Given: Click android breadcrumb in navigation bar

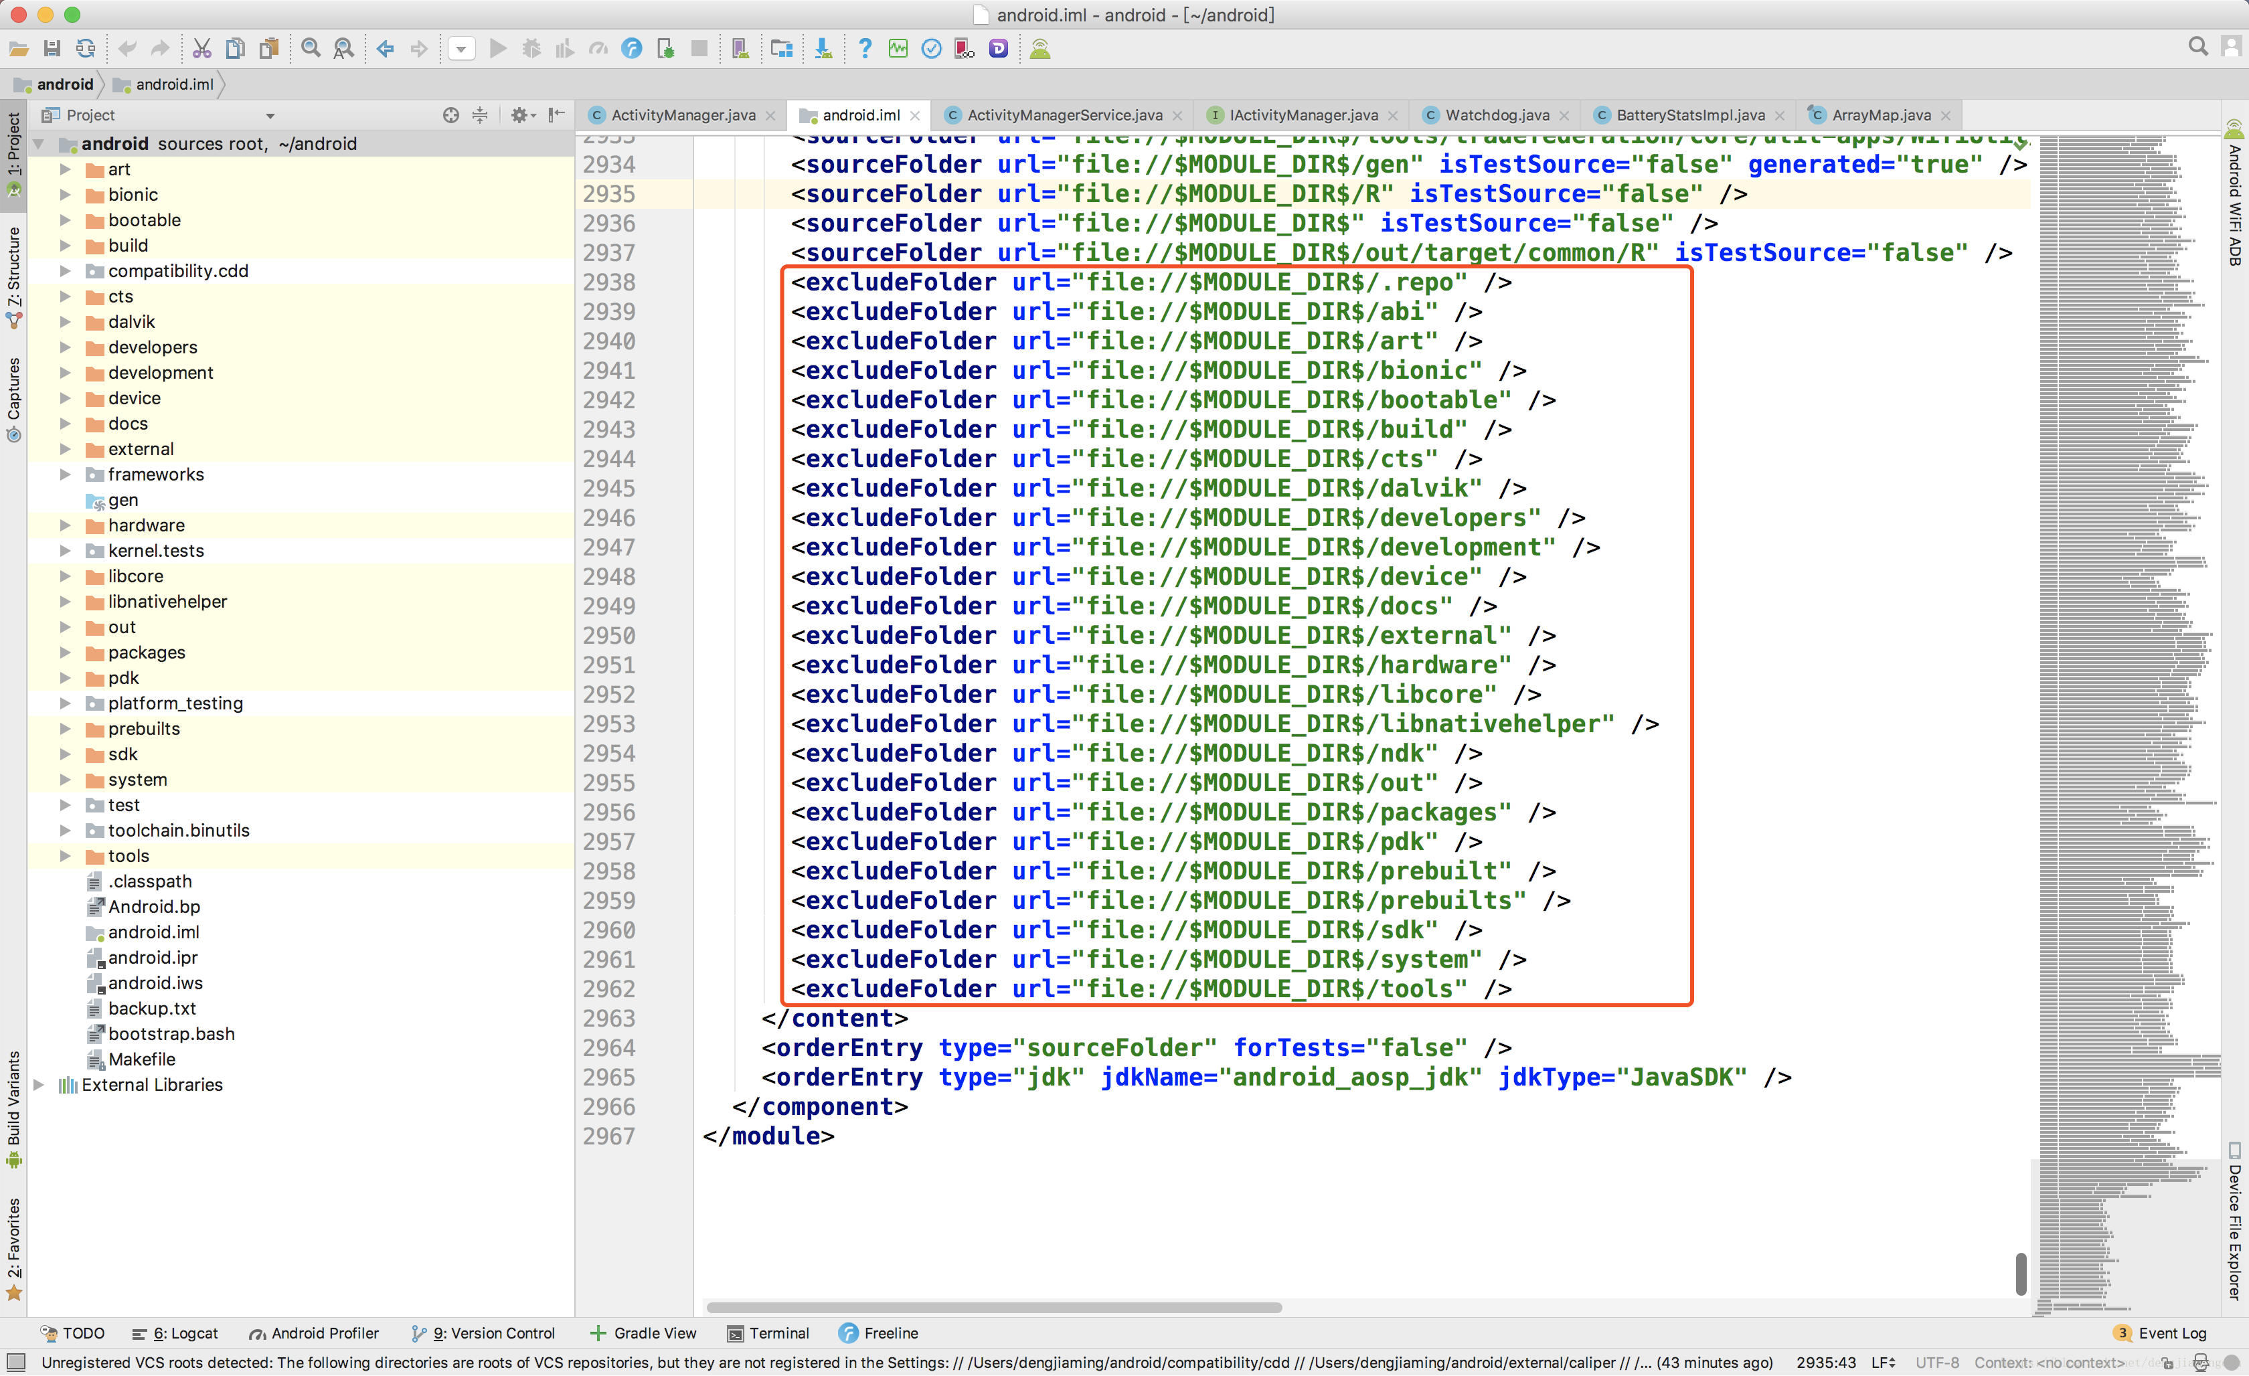Looking at the screenshot, I should (x=55, y=84).
